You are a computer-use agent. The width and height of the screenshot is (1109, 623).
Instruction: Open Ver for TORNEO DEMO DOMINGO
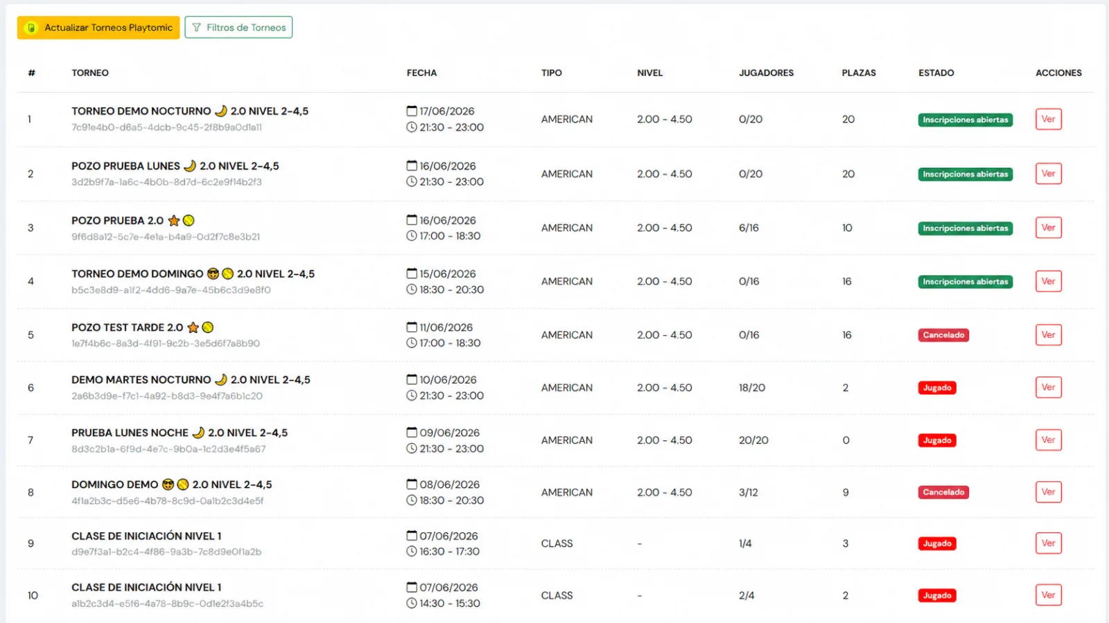[x=1048, y=281]
